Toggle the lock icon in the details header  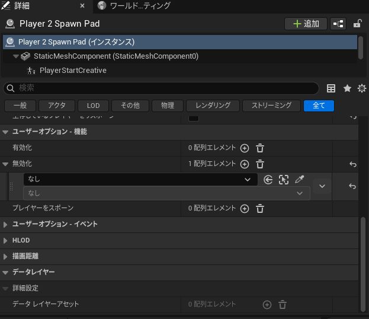click(358, 24)
